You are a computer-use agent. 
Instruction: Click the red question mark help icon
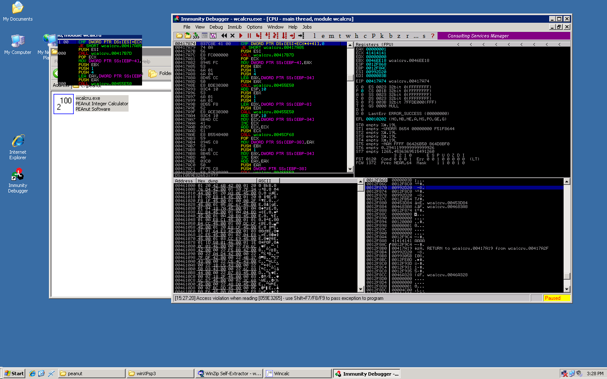click(x=432, y=36)
